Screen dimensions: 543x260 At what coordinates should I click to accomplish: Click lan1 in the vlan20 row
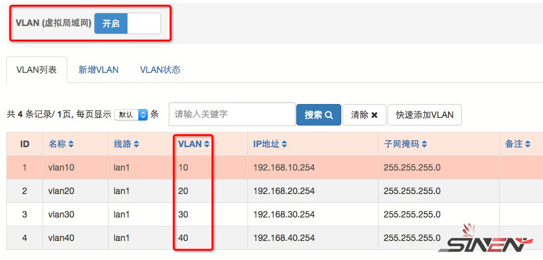click(122, 191)
